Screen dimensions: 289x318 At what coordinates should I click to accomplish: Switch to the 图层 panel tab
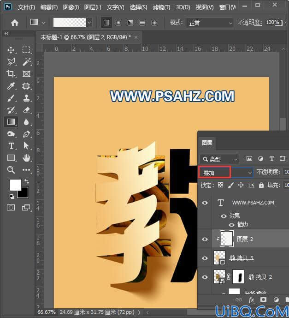pos(207,143)
